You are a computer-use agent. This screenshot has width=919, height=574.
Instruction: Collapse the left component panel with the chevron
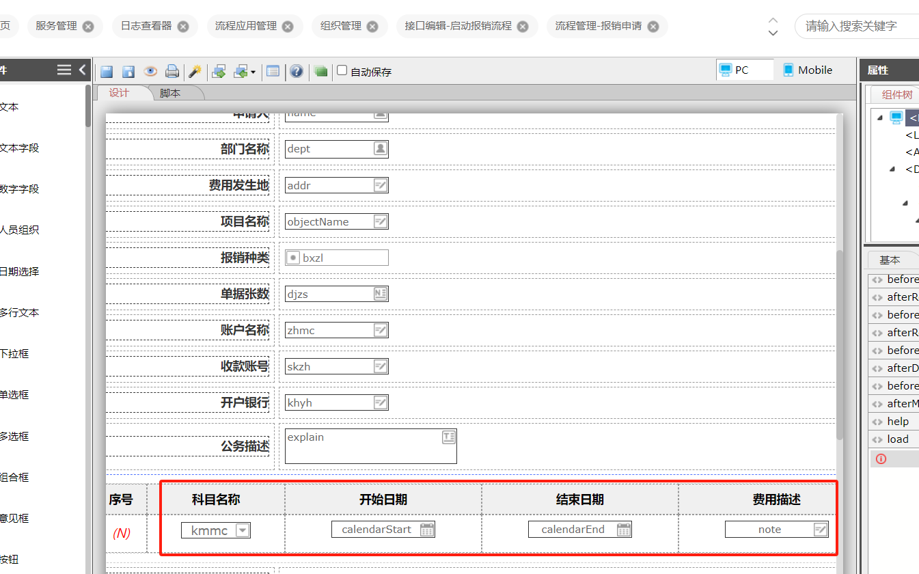83,70
